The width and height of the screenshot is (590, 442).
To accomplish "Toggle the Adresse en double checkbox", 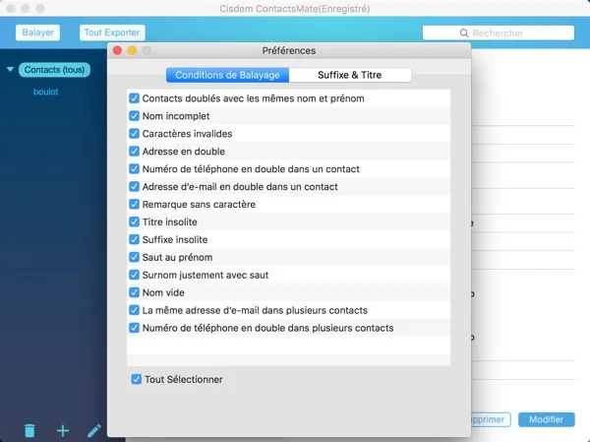I will click(x=134, y=151).
